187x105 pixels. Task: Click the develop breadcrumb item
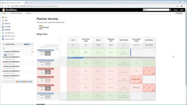coord(28,13)
